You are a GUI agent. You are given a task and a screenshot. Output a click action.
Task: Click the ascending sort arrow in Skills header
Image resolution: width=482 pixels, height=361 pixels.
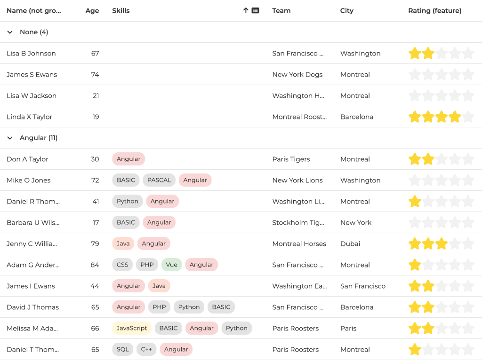(x=246, y=10)
